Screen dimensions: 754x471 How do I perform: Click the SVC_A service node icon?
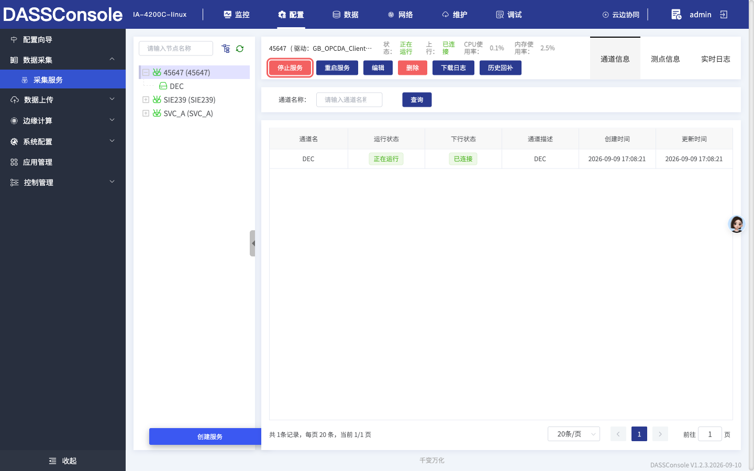(157, 113)
